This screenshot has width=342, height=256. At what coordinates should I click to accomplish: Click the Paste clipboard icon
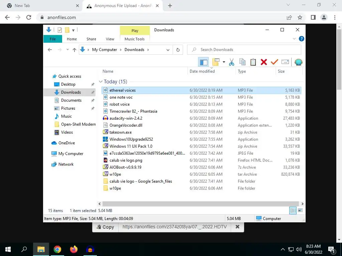click(x=253, y=62)
